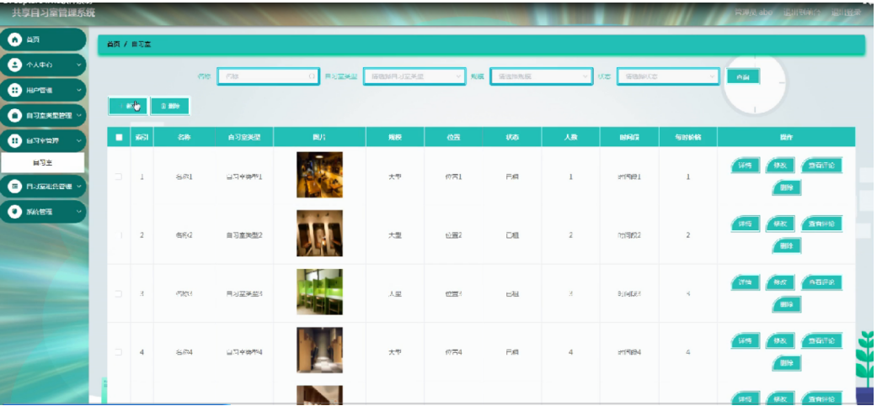Click the icon for 自习室租赁管理
877x406 pixels.
pyautogui.click(x=14, y=187)
